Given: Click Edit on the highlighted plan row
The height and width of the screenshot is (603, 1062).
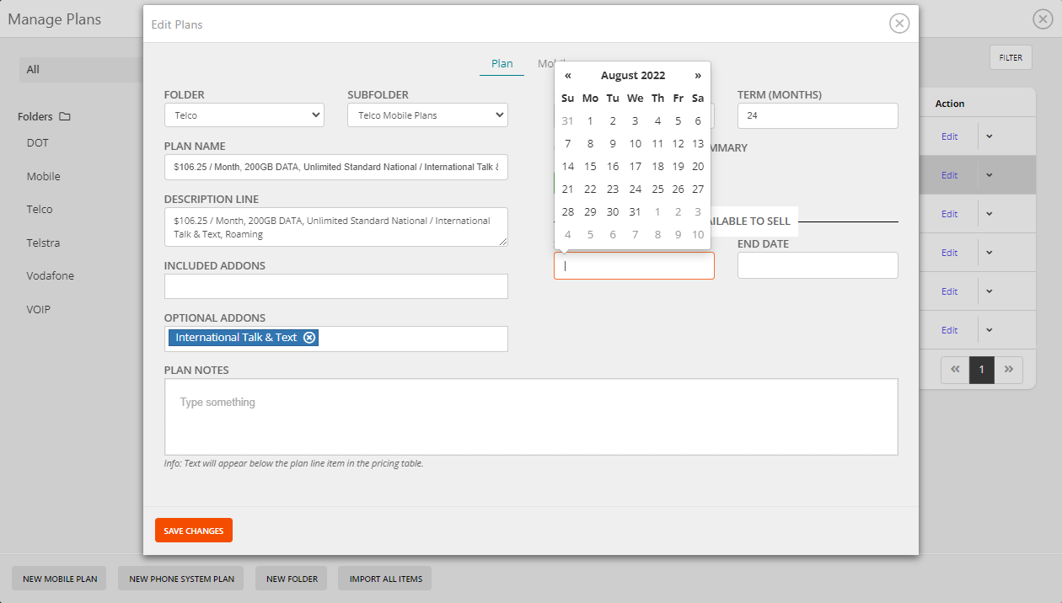Looking at the screenshot, I should click(x=950, y=174).
